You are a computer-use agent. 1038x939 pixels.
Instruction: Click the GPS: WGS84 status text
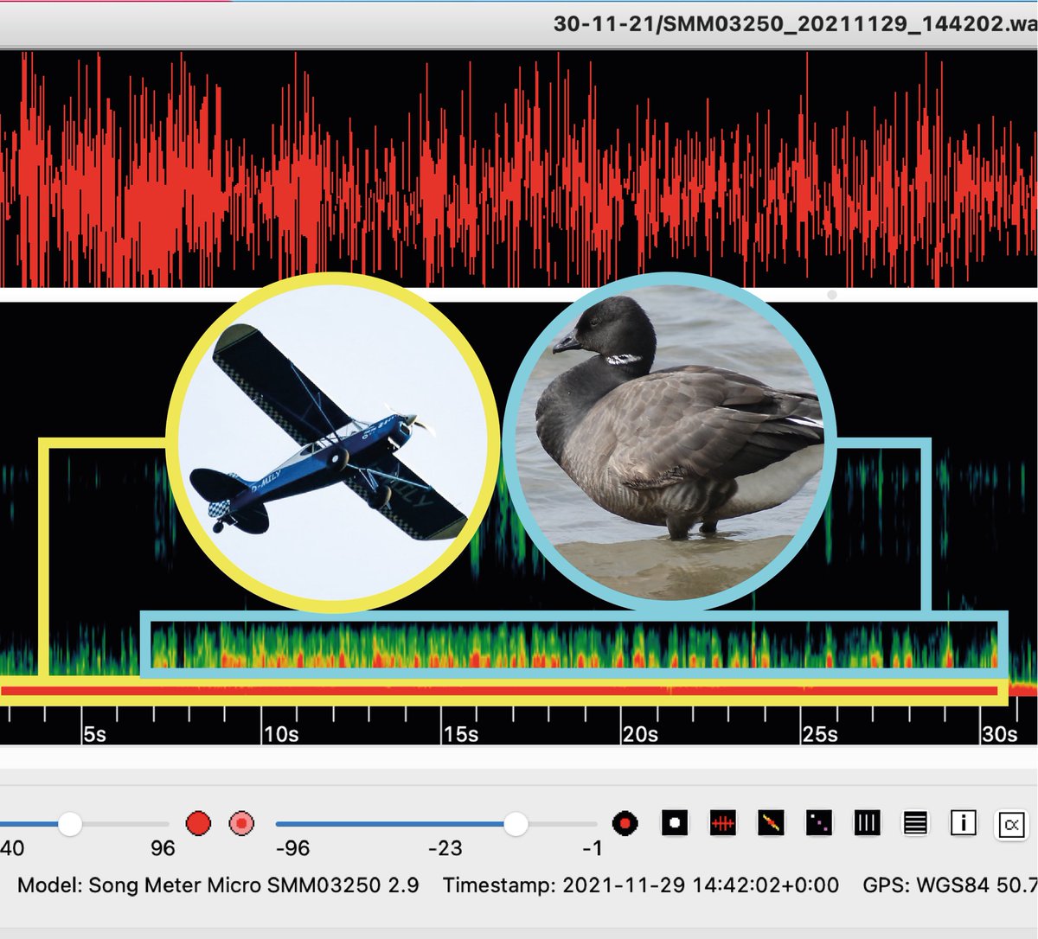pos(950,885)
